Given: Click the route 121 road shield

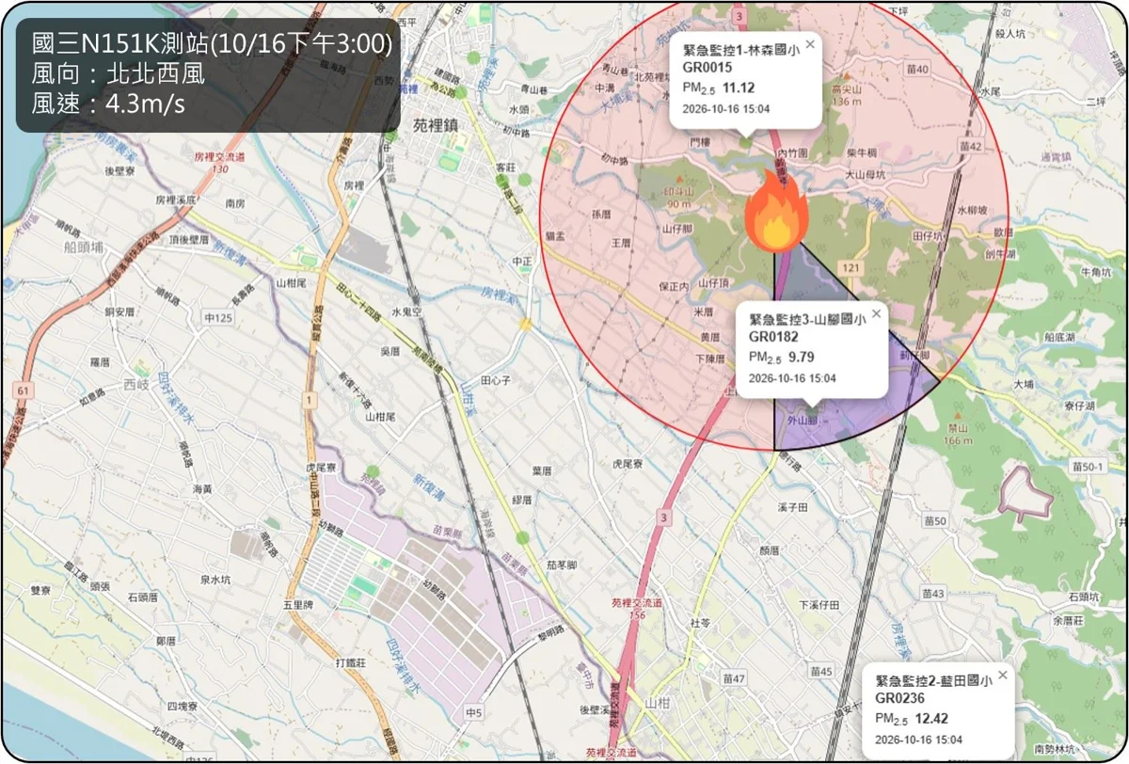Looking at the screenshot, I should coord(851,269).
